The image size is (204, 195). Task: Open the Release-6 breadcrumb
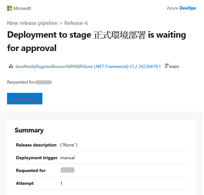pos(76,23)
